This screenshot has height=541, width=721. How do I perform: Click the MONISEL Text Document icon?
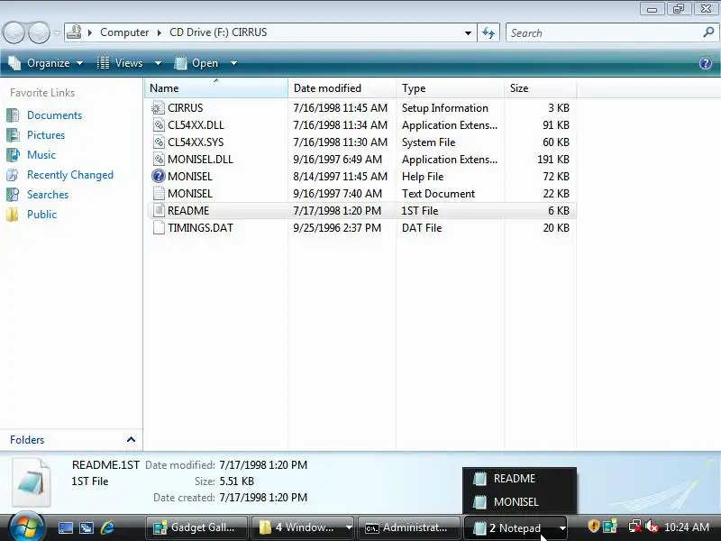pos(159,193)
